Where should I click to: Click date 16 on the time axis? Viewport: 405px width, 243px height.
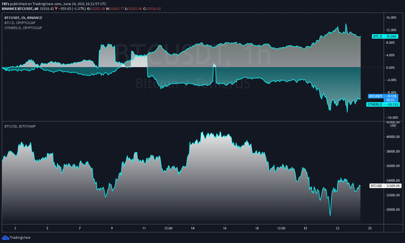[x=225, y=228]
